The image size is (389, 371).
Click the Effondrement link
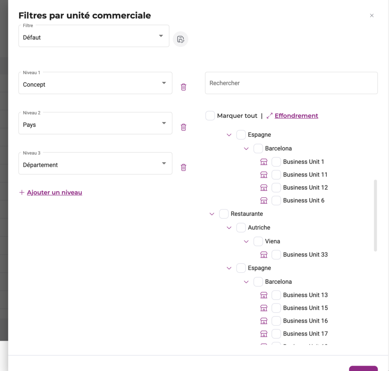(296, 116)
